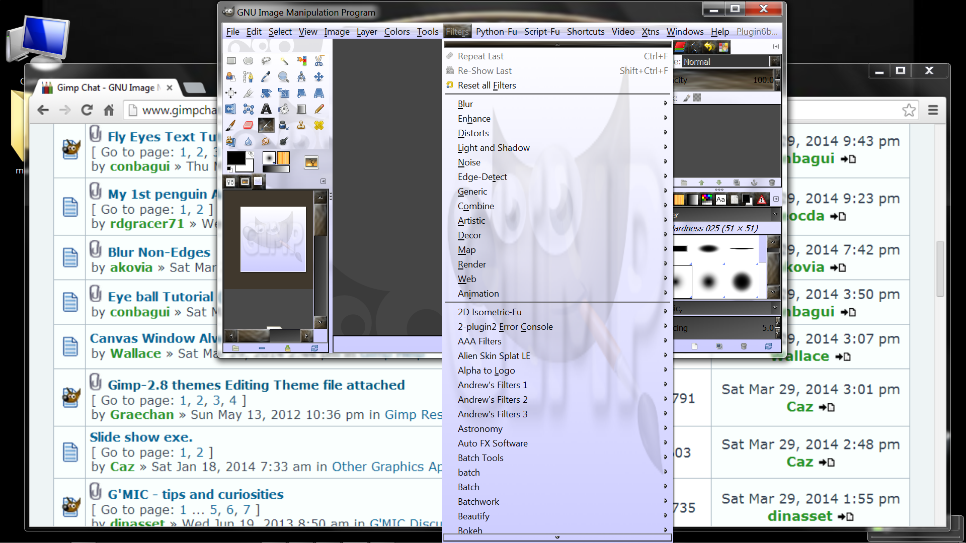Select the Rotate tool
The height and width of the screenshot is (543, 966).
pyautogui.click(x=266, y=93)
